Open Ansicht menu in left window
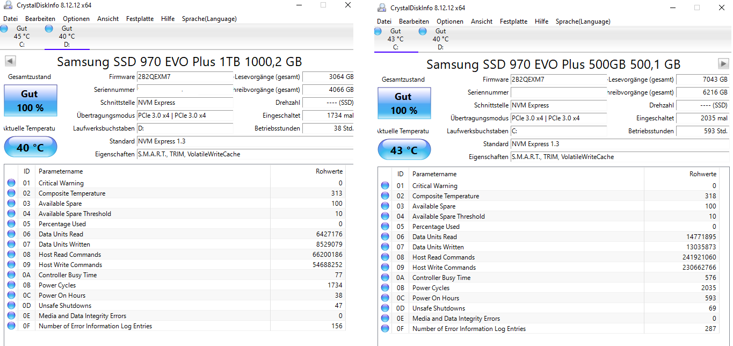Screen dimensions: 733x346 [x=108, y=19]
